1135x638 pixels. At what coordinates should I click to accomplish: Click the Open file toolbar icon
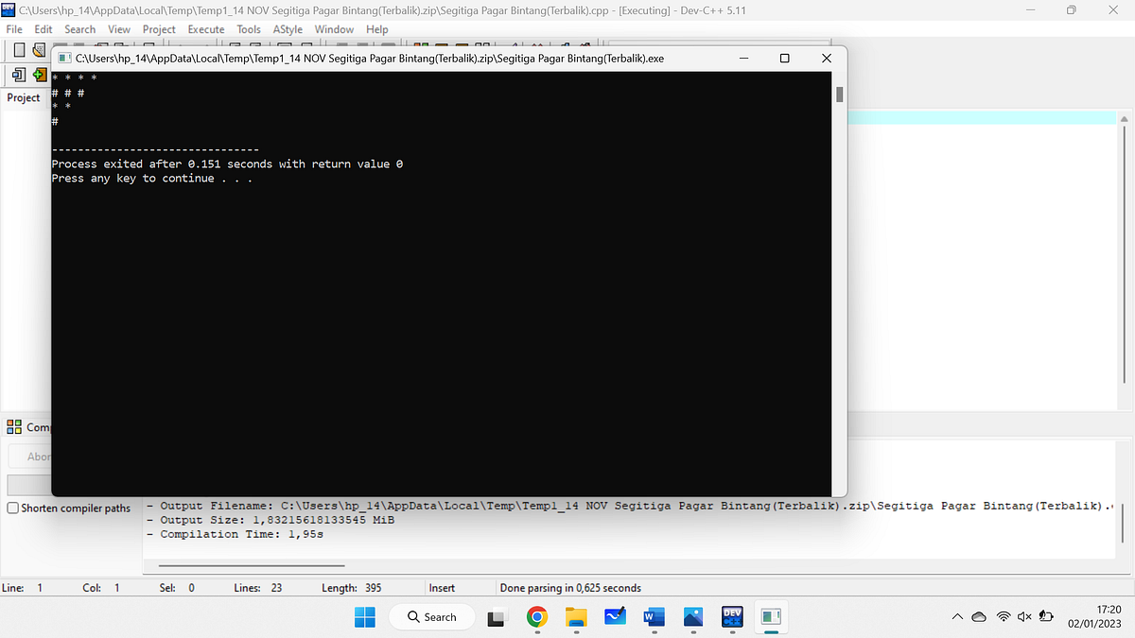[x=37, y=50]
